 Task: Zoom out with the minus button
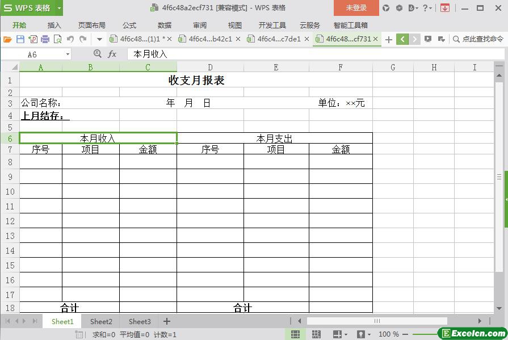405,334
